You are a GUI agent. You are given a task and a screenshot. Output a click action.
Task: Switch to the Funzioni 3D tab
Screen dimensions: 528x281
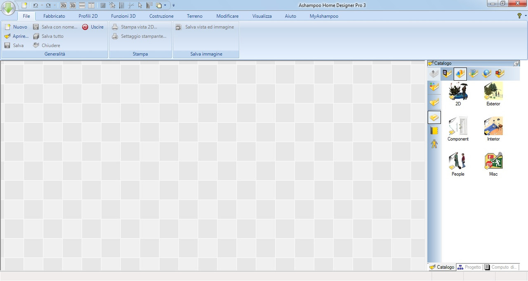(123, 16)
